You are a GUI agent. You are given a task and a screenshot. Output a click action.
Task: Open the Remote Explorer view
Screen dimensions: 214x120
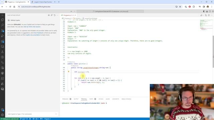tap(2, 47)
